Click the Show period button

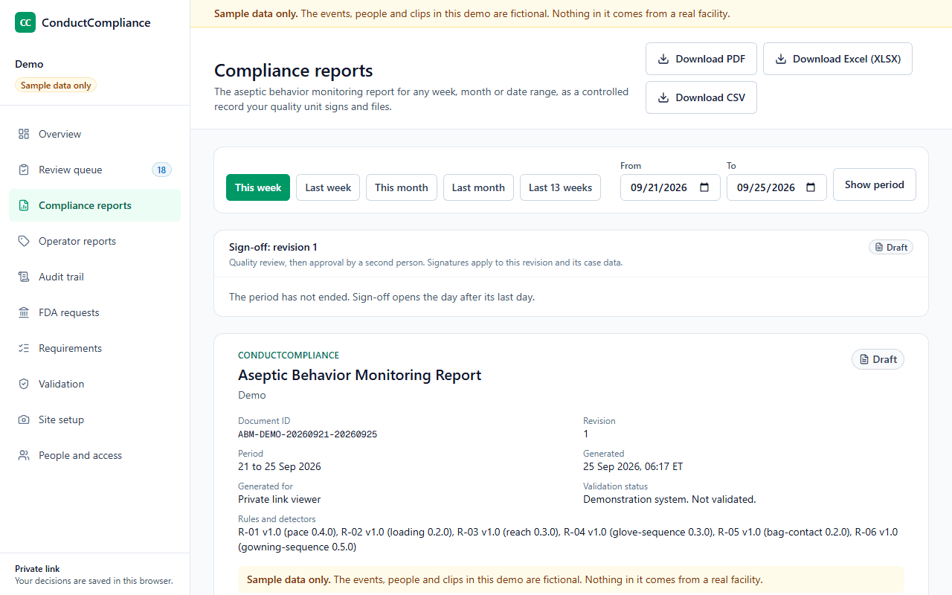tap(875, 184)
